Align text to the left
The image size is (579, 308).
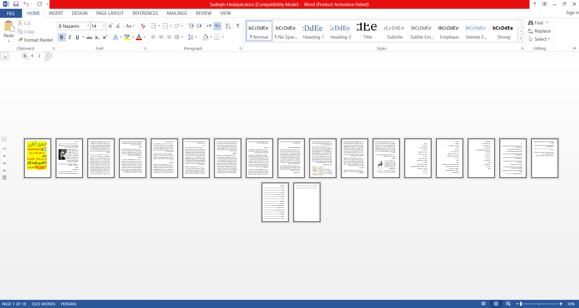[153, 37]
